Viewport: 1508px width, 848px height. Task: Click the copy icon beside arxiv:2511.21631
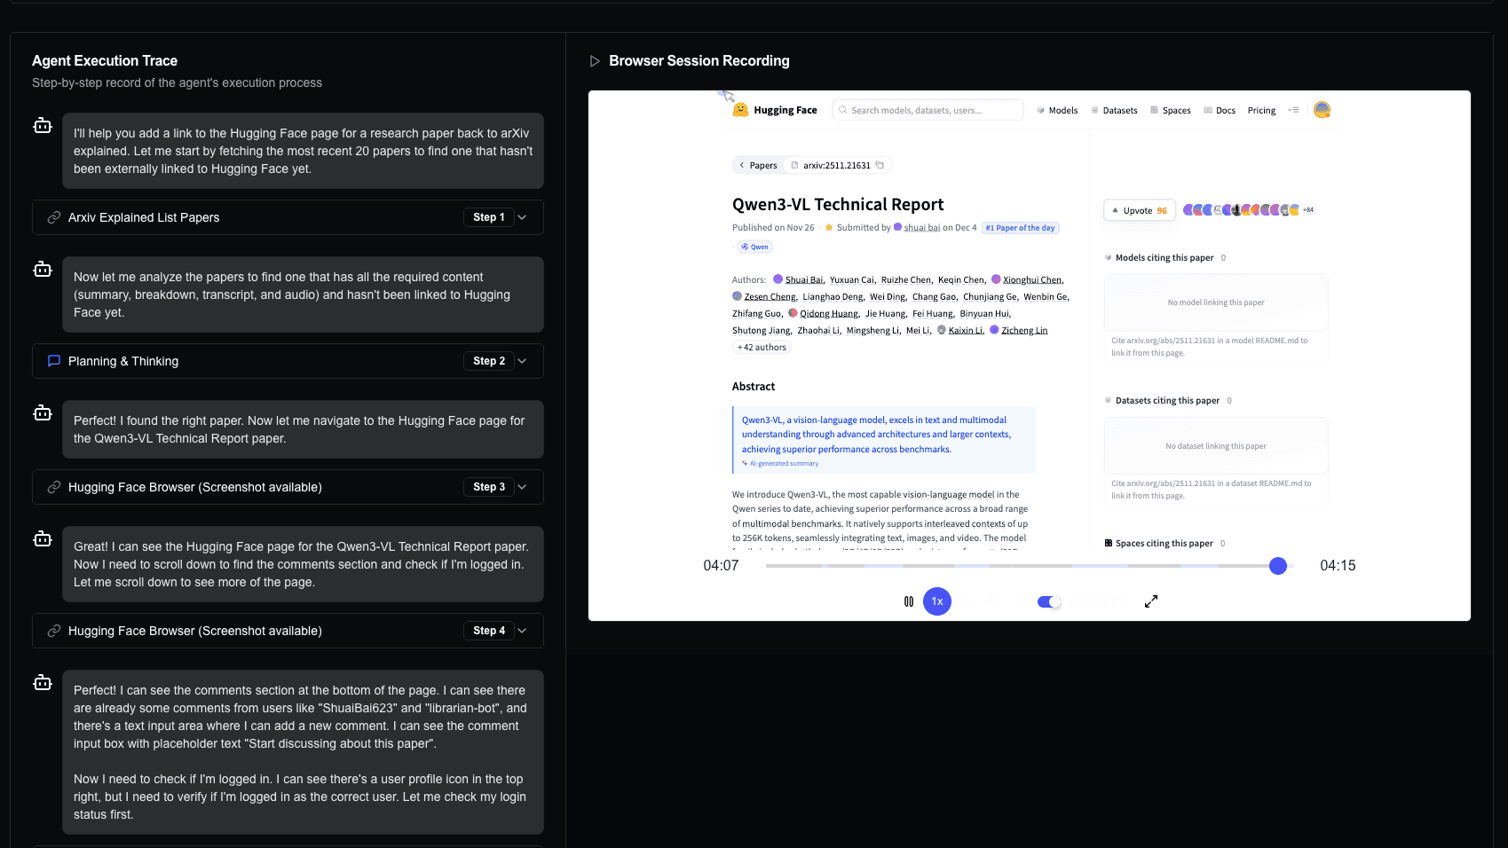[879, 165]
